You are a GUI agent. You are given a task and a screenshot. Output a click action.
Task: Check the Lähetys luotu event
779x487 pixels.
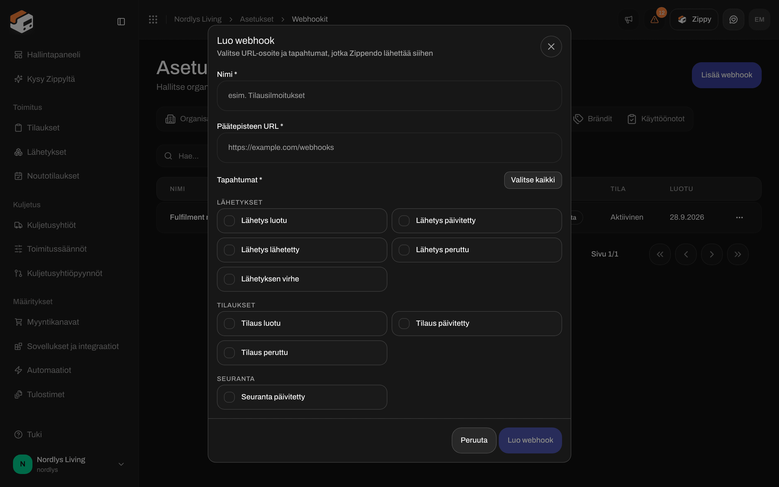pos(302,221)
